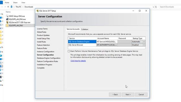
Task: Open recent locations dropdown in Explorer
Action: tap(5, 7)
